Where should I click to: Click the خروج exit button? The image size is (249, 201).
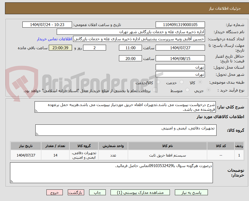(55, 192)
